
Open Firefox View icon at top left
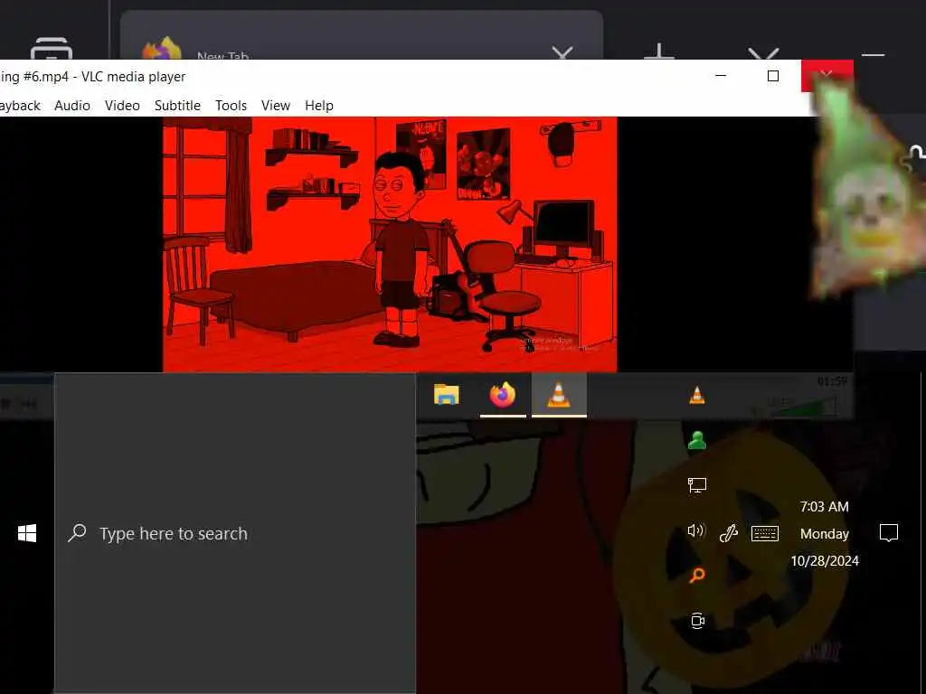click(x=52, y=49)
